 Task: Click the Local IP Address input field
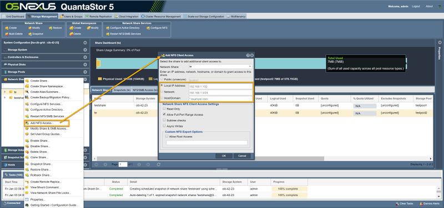coord(220,86)
